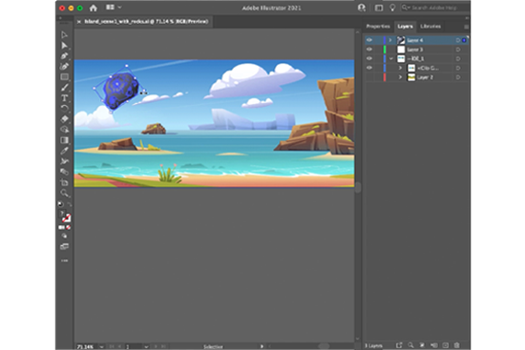Open the zoom level dropdown at bottom left
Viewport: 525px width, 350px height.
(x=101, y=346)
